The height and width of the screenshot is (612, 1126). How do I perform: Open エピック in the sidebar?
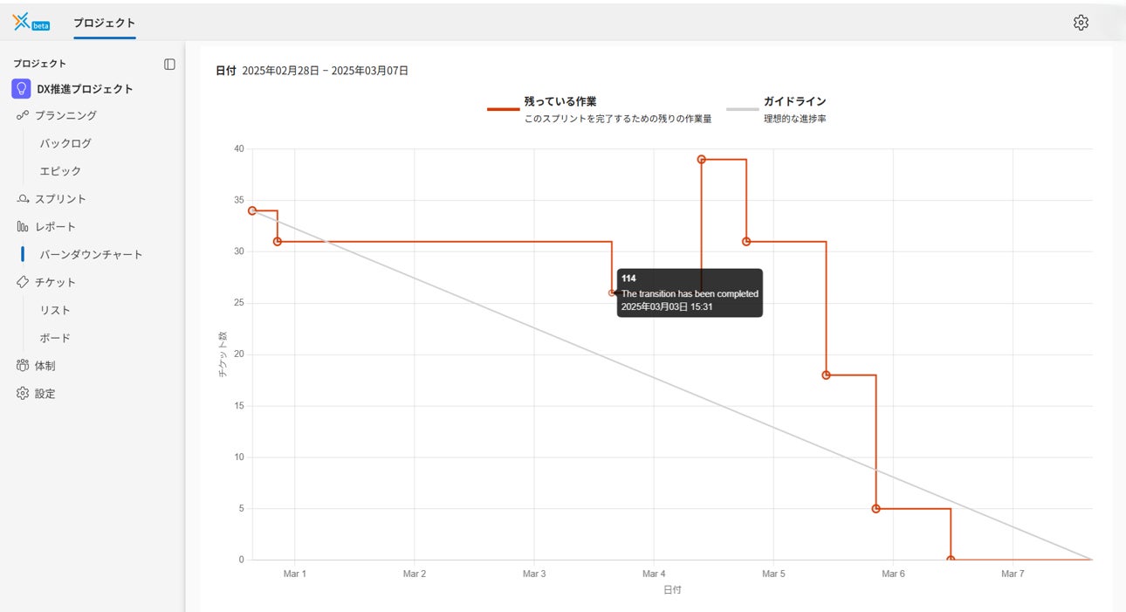click(x=60, y=171)
